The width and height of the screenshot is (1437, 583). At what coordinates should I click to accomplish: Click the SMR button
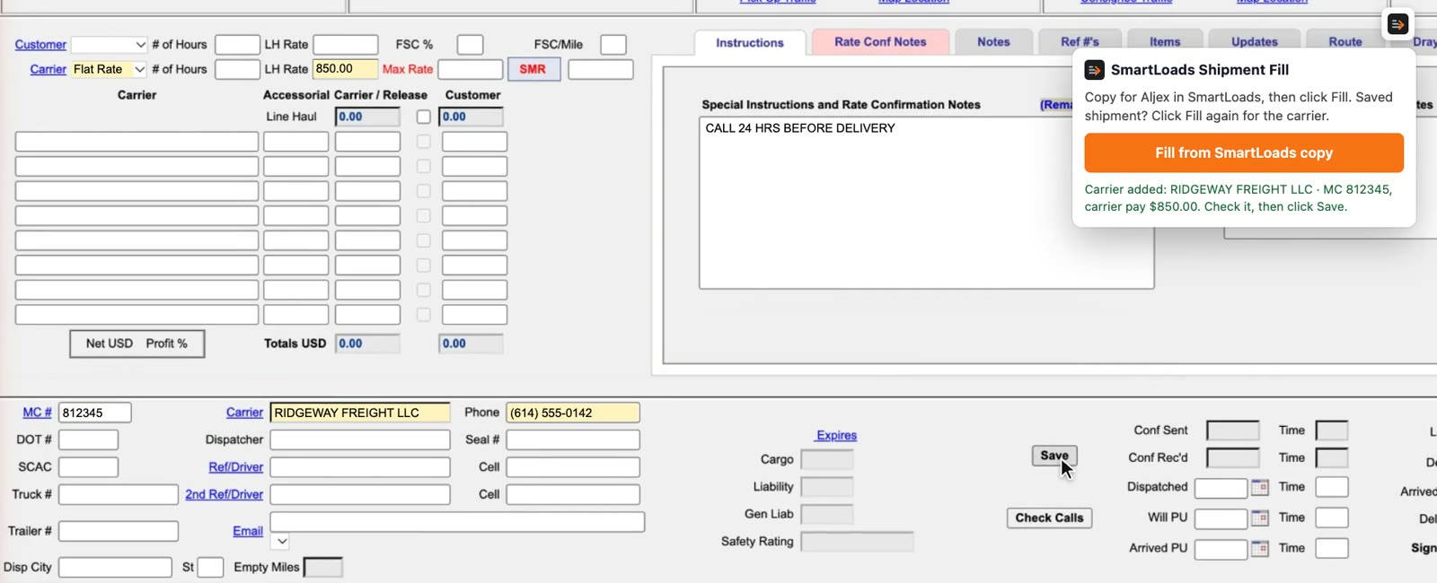click(x=533, y=69)
